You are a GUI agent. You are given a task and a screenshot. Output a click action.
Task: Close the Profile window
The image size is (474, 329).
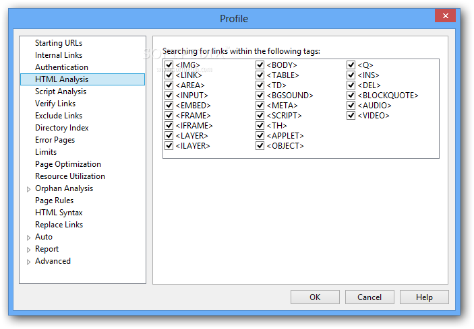tap(445, 15)
